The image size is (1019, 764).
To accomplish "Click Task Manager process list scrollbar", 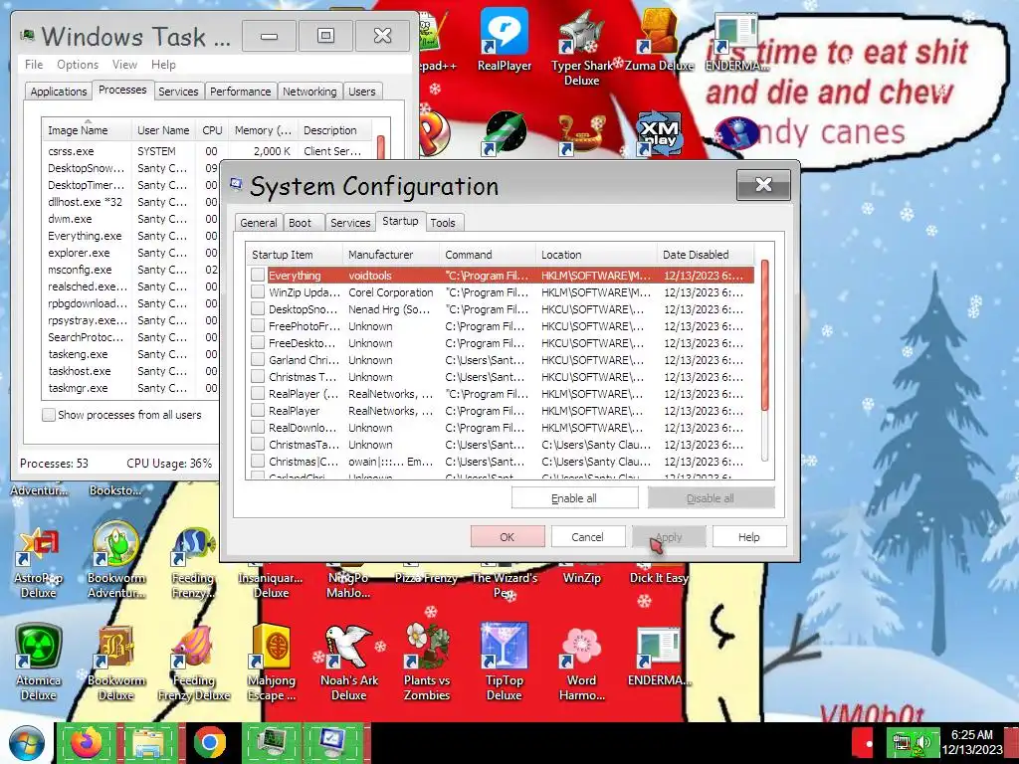I will click(x=381, y=147).
